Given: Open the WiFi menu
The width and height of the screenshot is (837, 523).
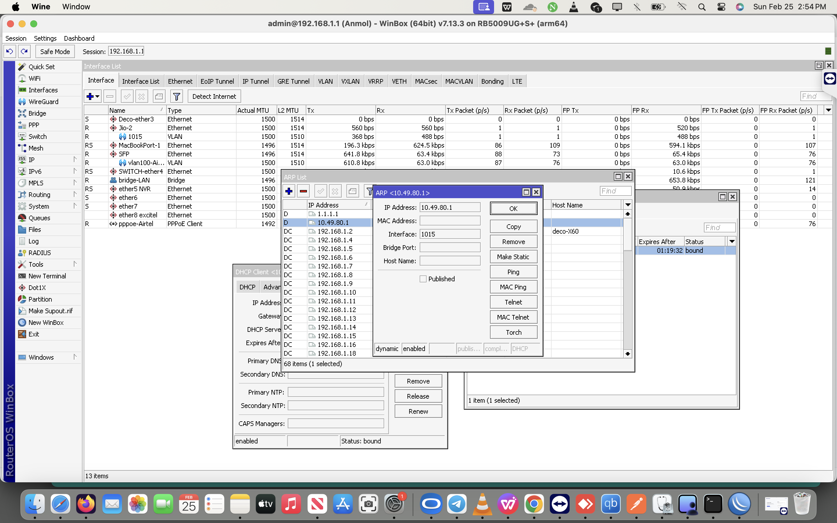Looking at the screenshot, I should pos(34,78).
